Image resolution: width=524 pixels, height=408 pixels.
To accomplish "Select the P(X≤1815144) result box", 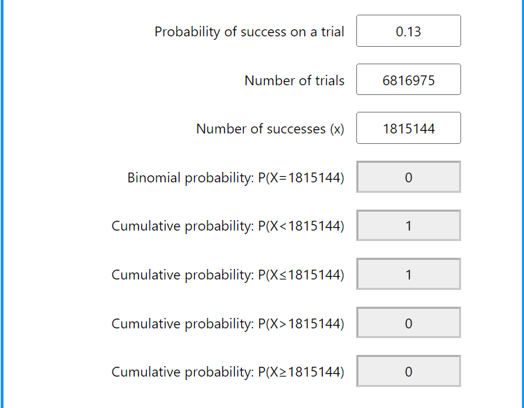I will tap(408, 275).
